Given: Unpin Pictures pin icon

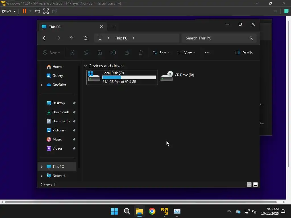Looking at the screenshot, I should click(74, 130).
